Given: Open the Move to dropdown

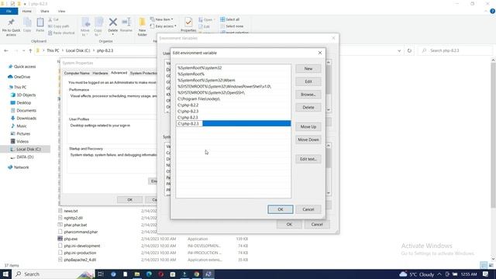Looking at the screenshot, I should 85,26.
